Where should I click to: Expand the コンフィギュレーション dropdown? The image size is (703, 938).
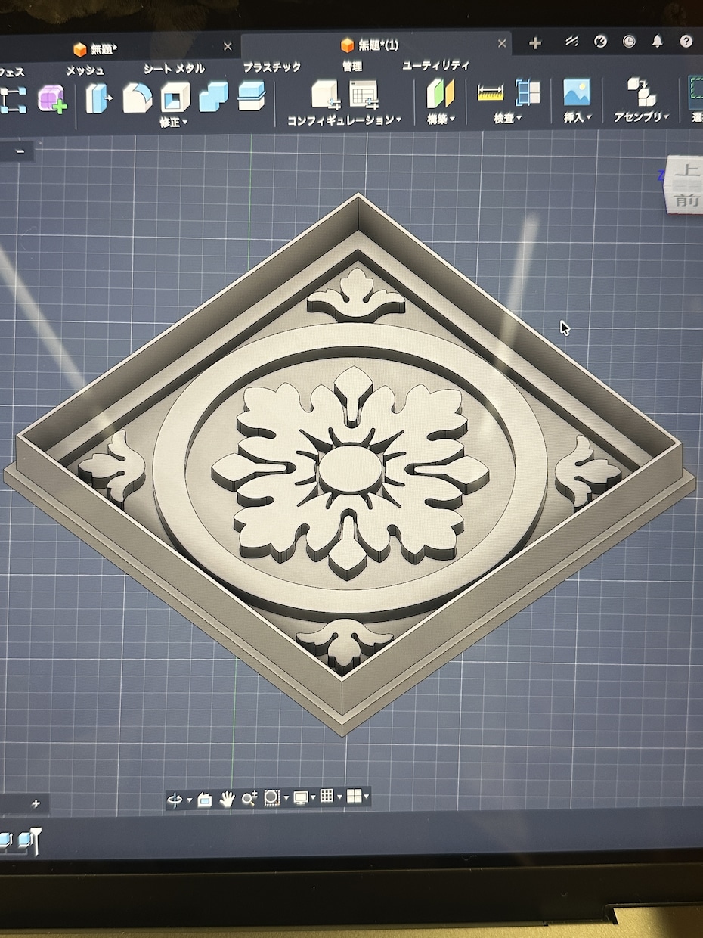[344, 120]
